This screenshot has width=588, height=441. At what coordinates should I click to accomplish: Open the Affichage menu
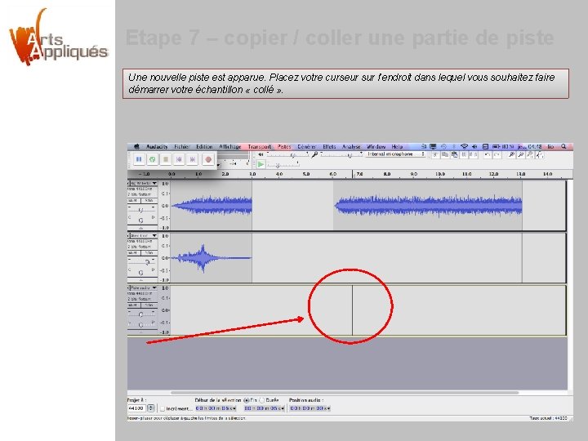[229, 147]
